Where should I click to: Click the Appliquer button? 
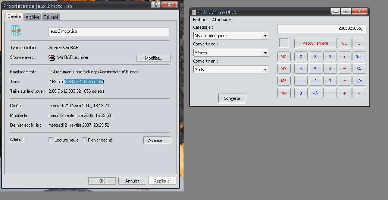(162, 181)
